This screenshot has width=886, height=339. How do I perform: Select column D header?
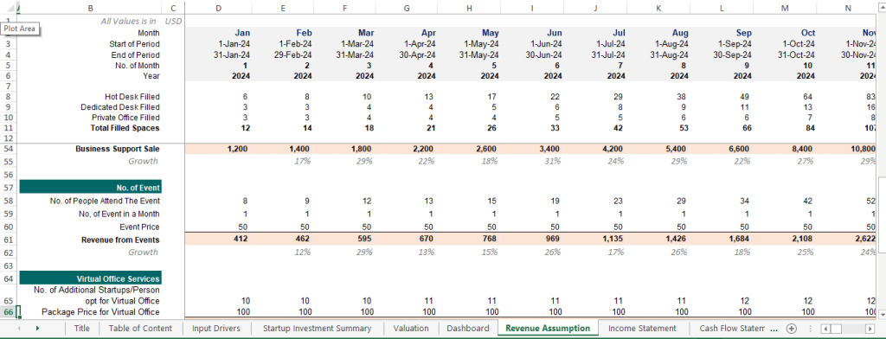(219, 9)
